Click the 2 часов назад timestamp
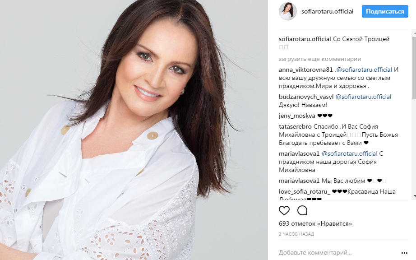The height and width of the screenshot is (260, 416). (296, 234)
